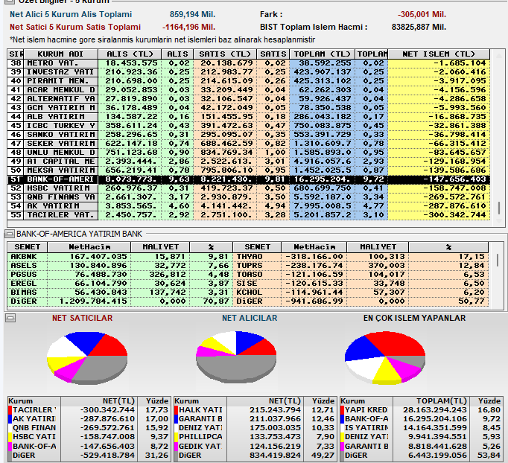Click blue swatch next to AK YATIRI
This screenshot has width=508, height=463.
click(x=10, y=419)
